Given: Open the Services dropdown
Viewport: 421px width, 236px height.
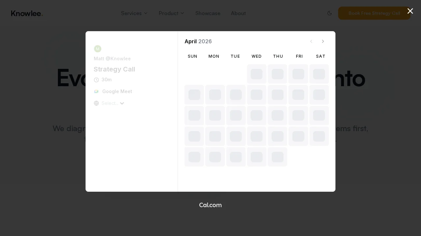Looking at the screenshot, I should click(x=134, y=13).
